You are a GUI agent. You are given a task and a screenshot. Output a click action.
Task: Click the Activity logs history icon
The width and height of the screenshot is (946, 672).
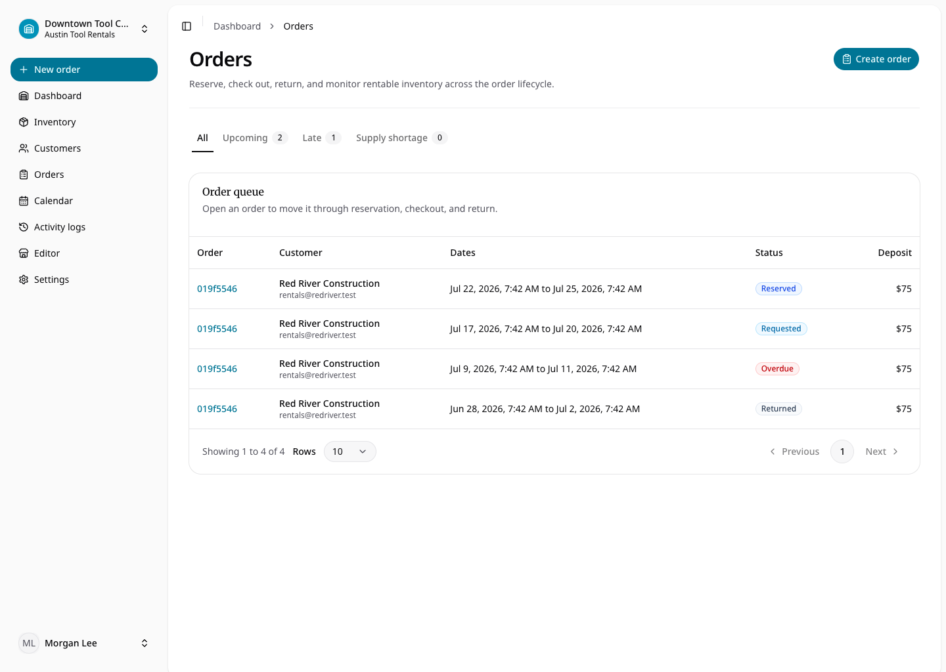24,227
